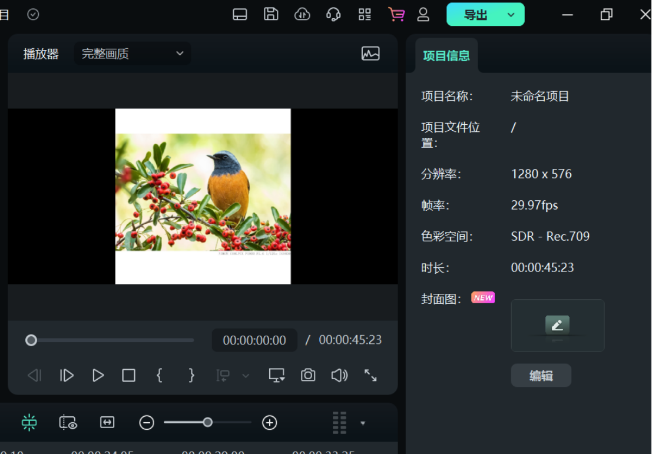Mute the preview volume speaker icon
652x454 pixels.
pyautogui.click(x=339, y=375)
